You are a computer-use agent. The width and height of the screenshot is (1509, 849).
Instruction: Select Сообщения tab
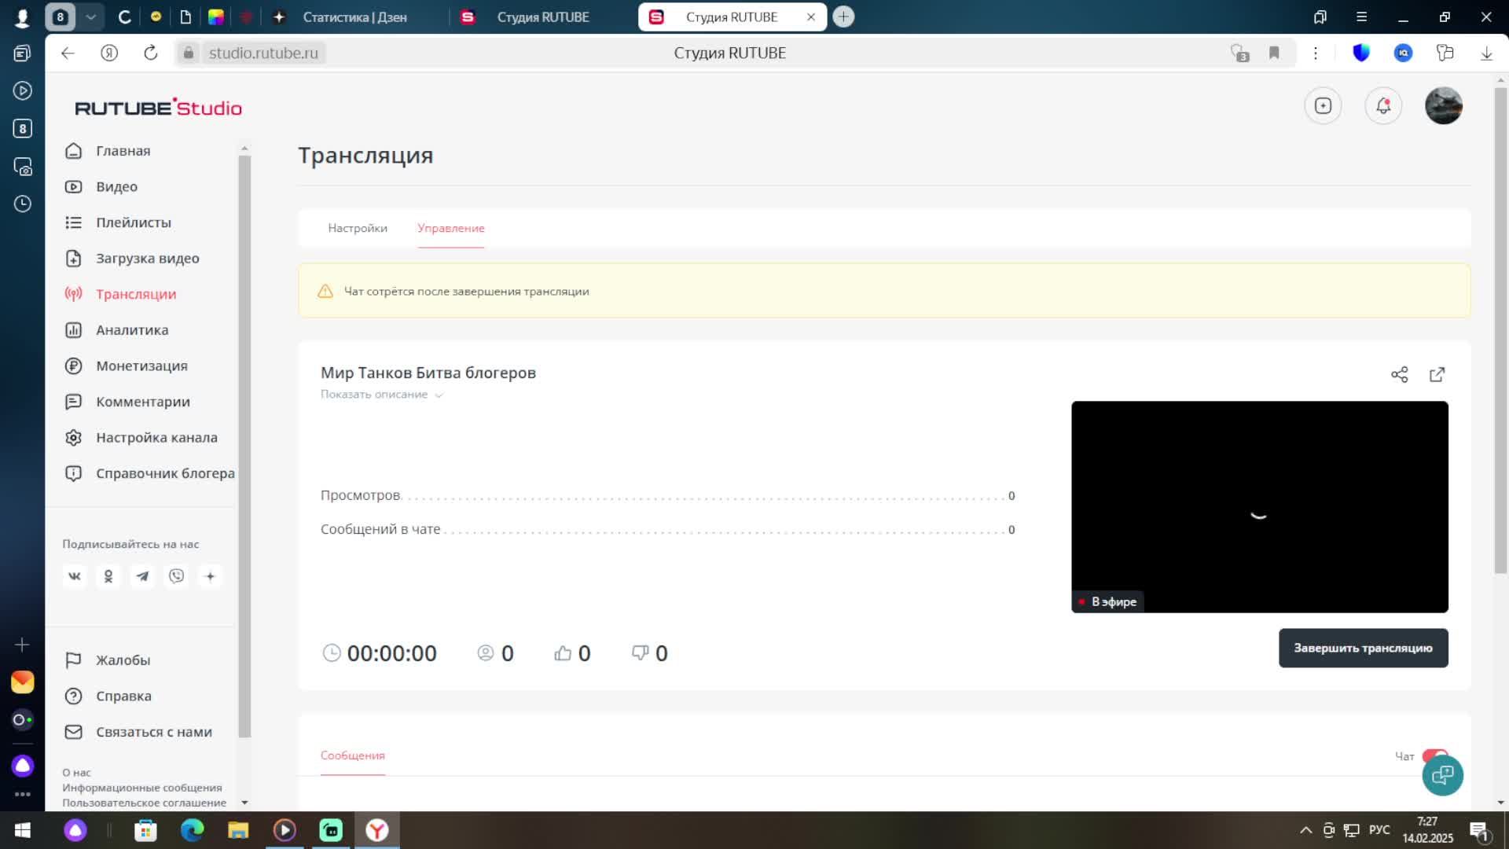353,755
